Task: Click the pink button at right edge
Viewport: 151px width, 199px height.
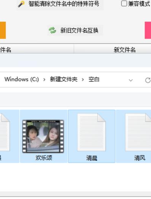Action: (148, 30)
